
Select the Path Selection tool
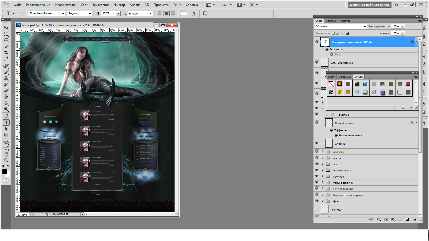point(6,129)
